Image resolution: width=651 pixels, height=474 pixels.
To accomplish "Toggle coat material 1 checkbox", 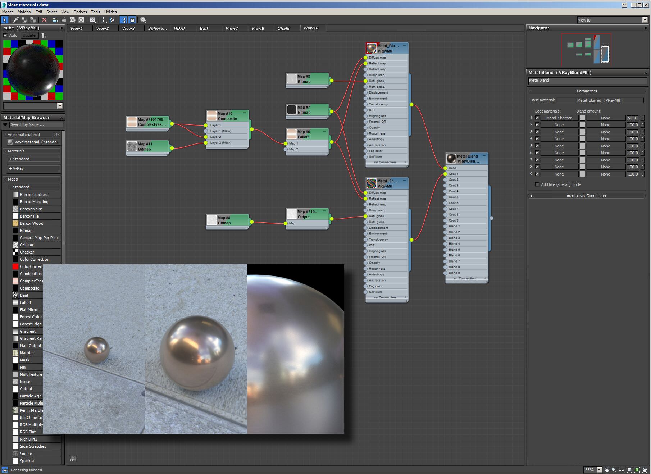I will [x=537, y=118].
